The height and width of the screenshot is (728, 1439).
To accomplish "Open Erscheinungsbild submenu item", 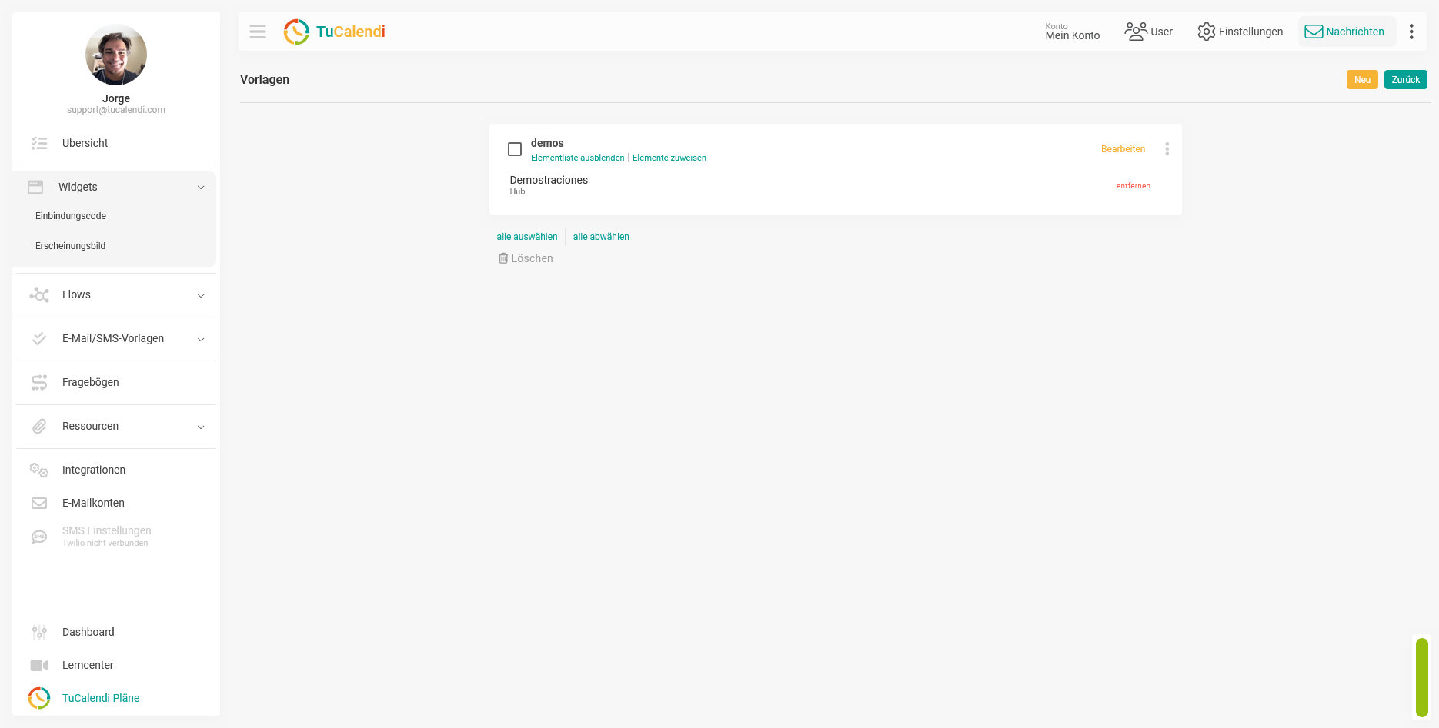I will [71, 246].
